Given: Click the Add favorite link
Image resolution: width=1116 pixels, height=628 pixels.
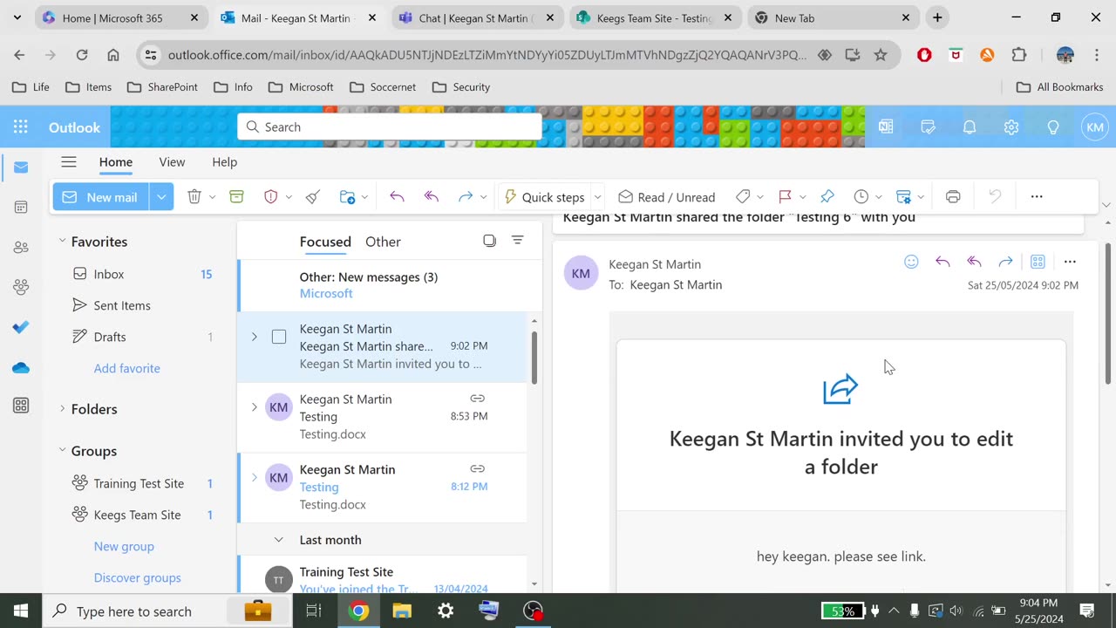Looking at the screenshot, I should point(127,368).
